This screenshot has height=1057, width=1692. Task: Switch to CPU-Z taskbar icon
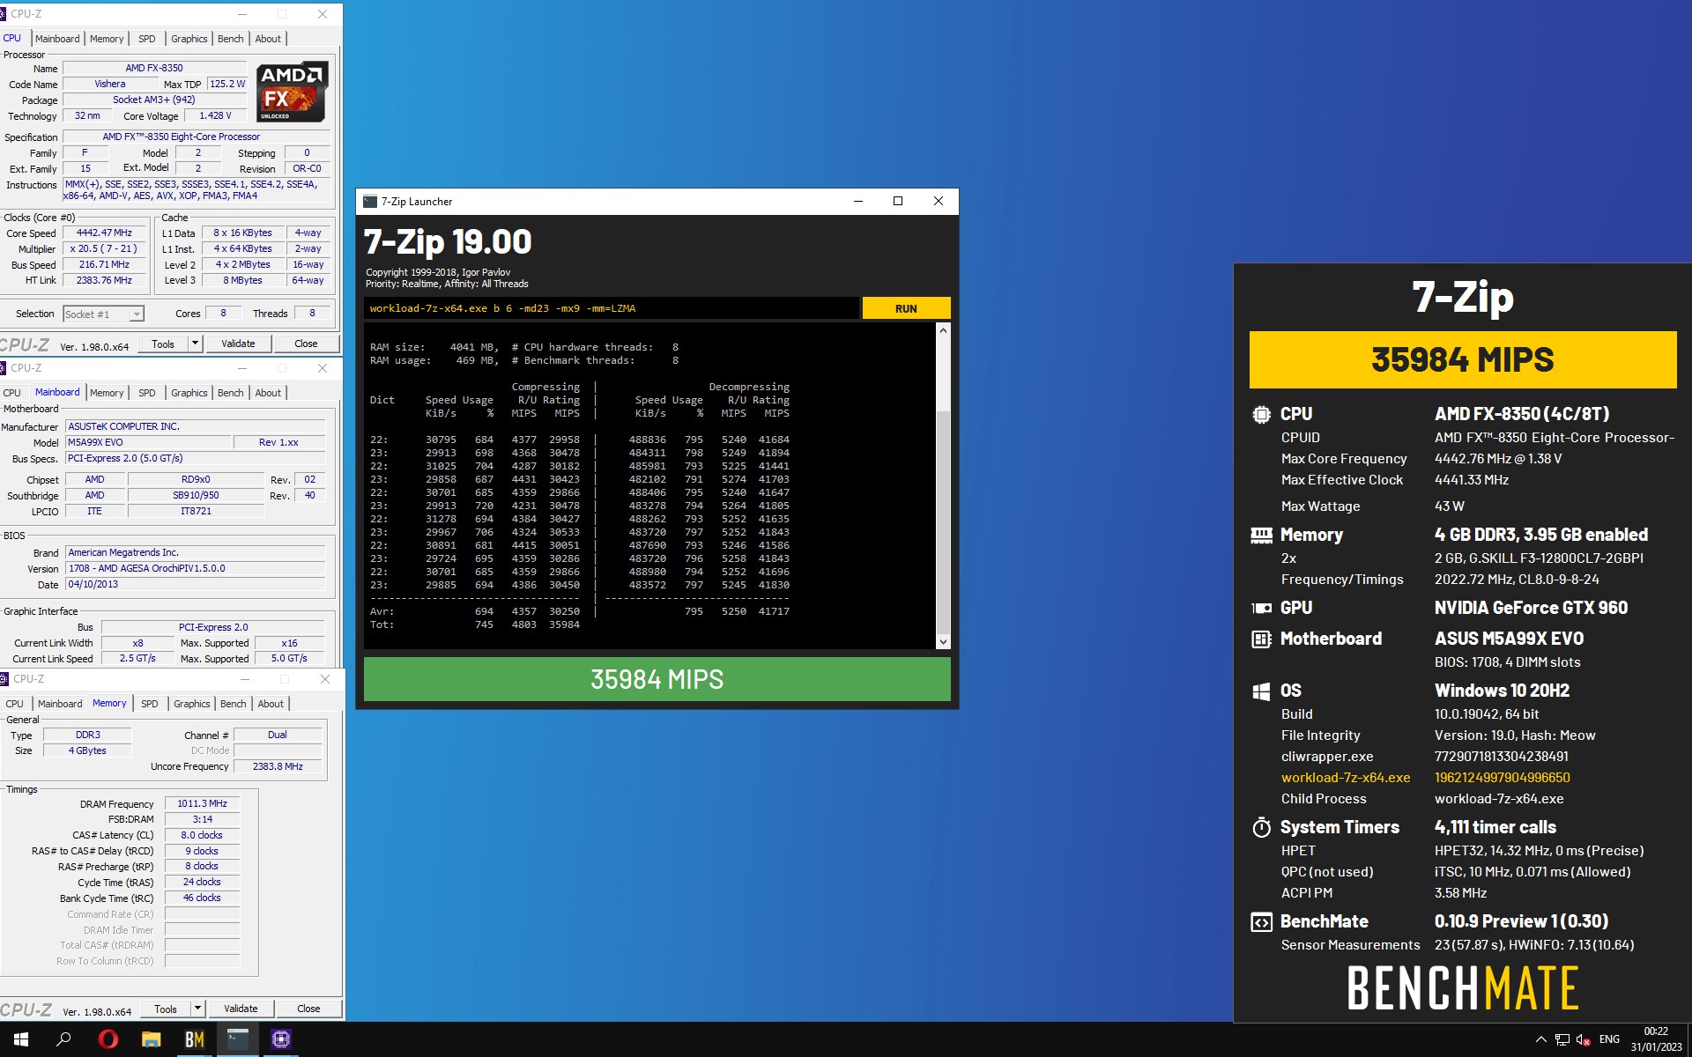tap(280, 1039)
